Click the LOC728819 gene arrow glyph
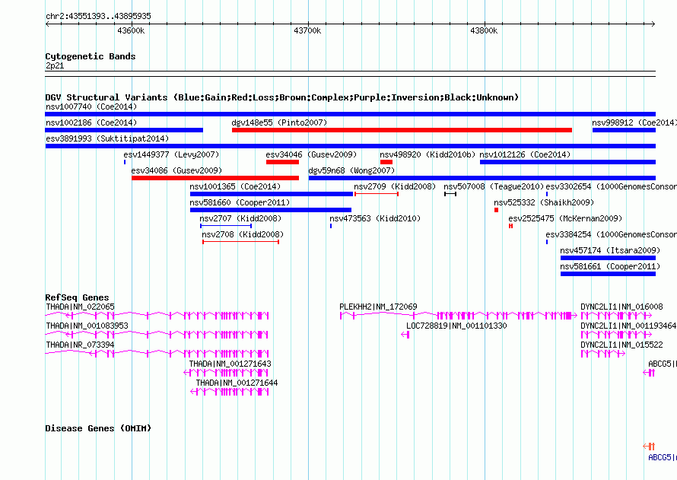The image size is (677, 480). point(405,335)
